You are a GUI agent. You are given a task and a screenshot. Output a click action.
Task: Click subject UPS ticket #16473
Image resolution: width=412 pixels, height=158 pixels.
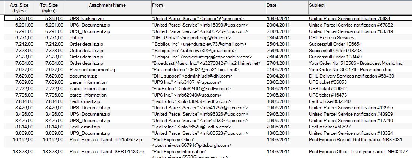tap(328, 95)
